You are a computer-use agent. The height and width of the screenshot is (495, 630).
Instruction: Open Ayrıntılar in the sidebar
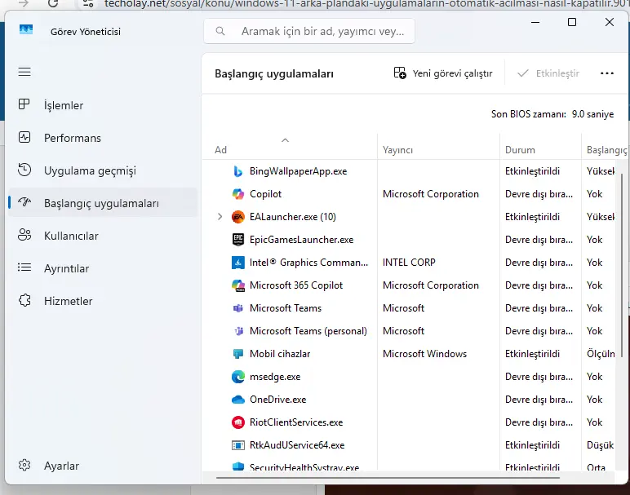[103, 268]
